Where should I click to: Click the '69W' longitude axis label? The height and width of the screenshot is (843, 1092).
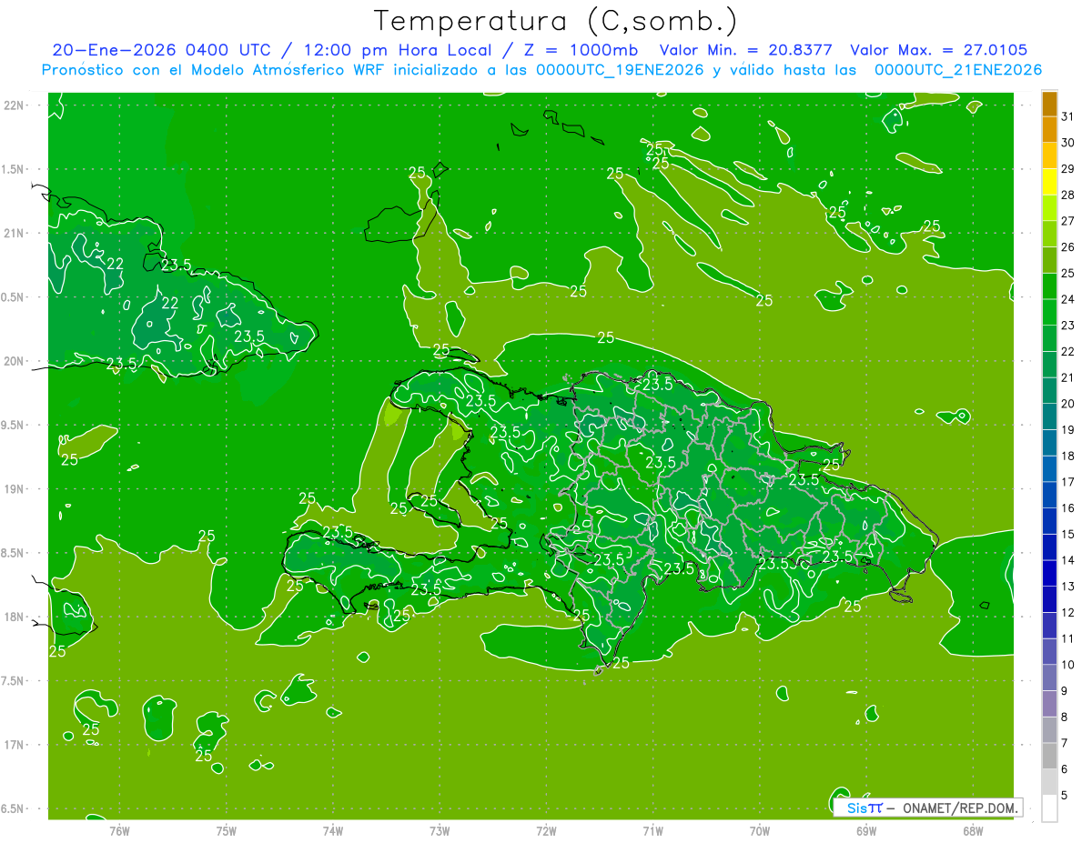(x=866, y=831)
